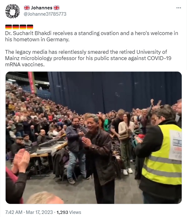Click the "COVID-19" word in the tweet
Viewport: 187px width, 217px height.
159,58
